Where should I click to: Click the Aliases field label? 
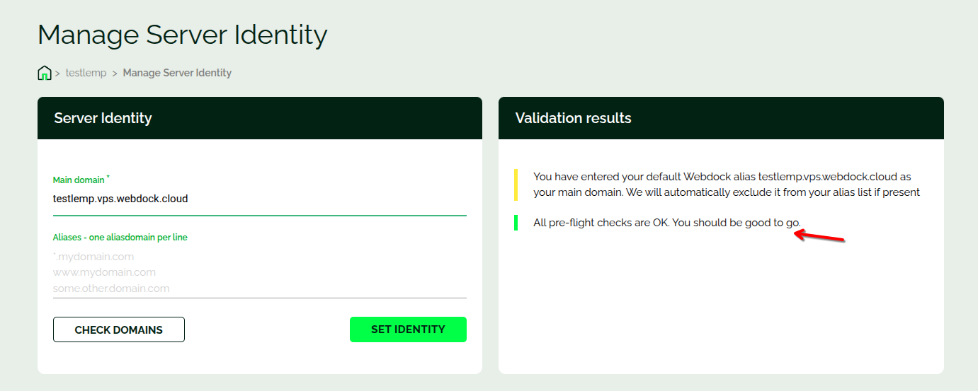click(x=120, y=238)
